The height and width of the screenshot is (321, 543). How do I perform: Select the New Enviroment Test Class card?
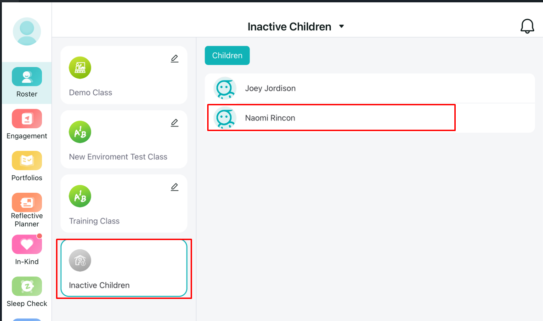click(124, 139)
